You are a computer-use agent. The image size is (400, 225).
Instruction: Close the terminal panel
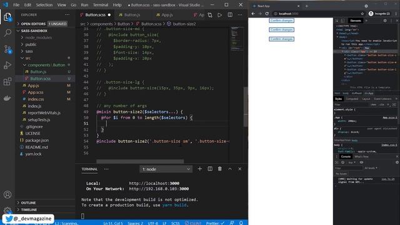tap(240, 169)
